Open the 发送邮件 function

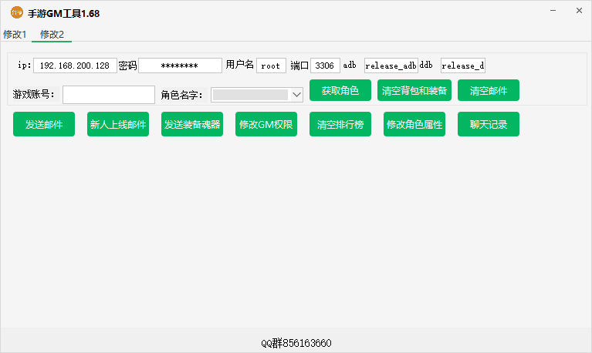44,124
